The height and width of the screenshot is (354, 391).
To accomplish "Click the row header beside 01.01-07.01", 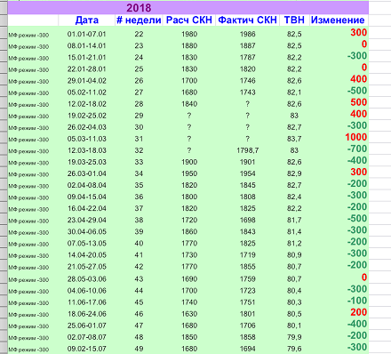I will point(4,33).
